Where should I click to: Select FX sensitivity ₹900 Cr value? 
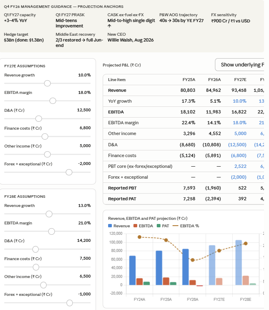pos(231,21)
